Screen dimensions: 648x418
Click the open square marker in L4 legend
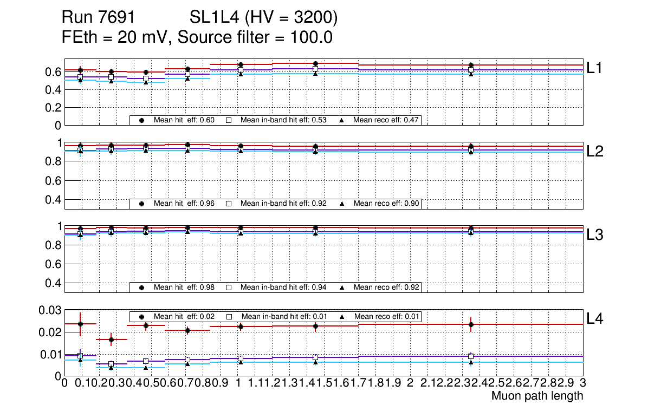(x=229, y=316)
